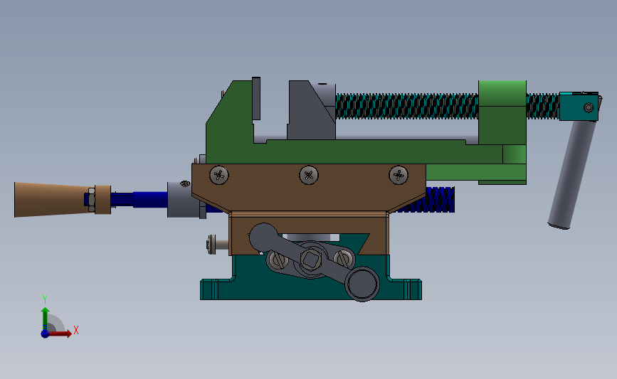Select the tapered wooden handle grip

[53, 199]
